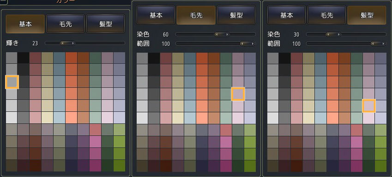Viewport: 392px width, 177px height.
Task: Switch to 毛先 tab in the left panel
Action: [65, 24]
